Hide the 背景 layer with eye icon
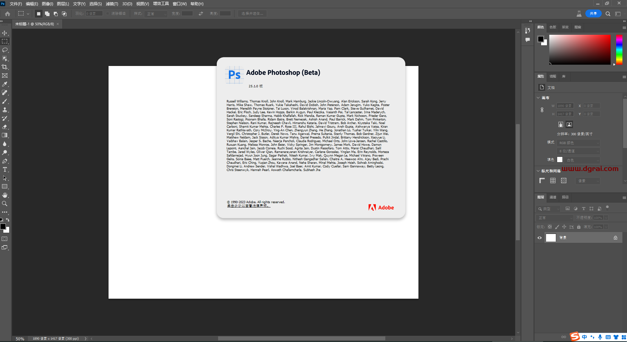Screen dimensions: 627x342 tap(539, 238)
